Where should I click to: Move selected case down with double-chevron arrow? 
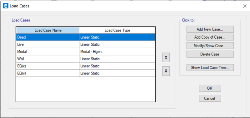click(x=166, y=71)
